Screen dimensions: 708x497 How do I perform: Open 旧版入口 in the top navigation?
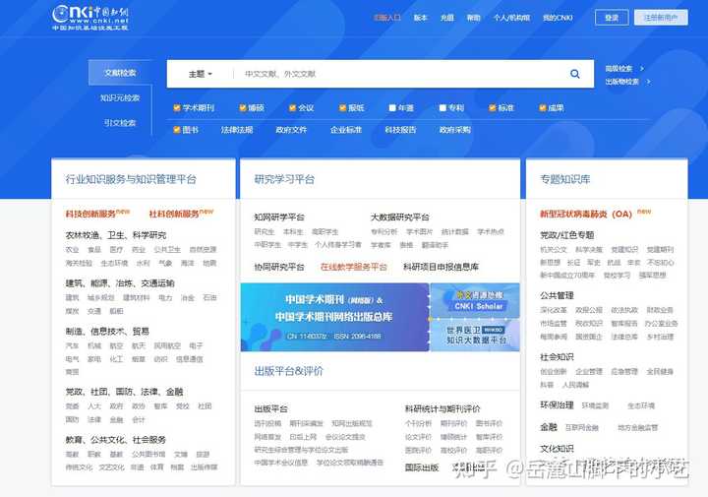pos(387,18)
